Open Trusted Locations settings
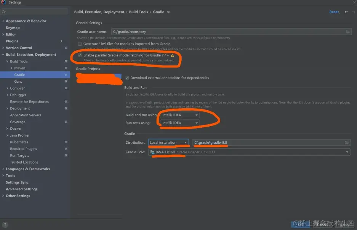 click(x=24, y=162)
